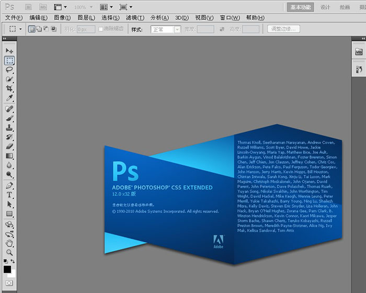Select the Horizontal Type tool
Image resolution: width=366 pixels, height=293 pixels.
click(x=9, y=195)
